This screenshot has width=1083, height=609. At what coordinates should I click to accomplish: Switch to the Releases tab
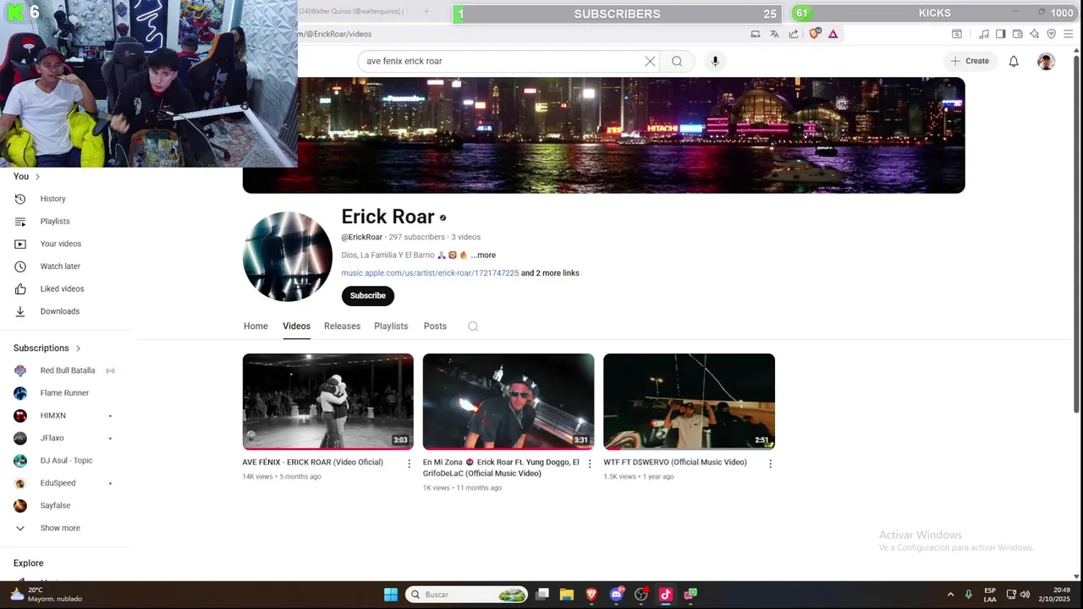[x=342, y=326]
